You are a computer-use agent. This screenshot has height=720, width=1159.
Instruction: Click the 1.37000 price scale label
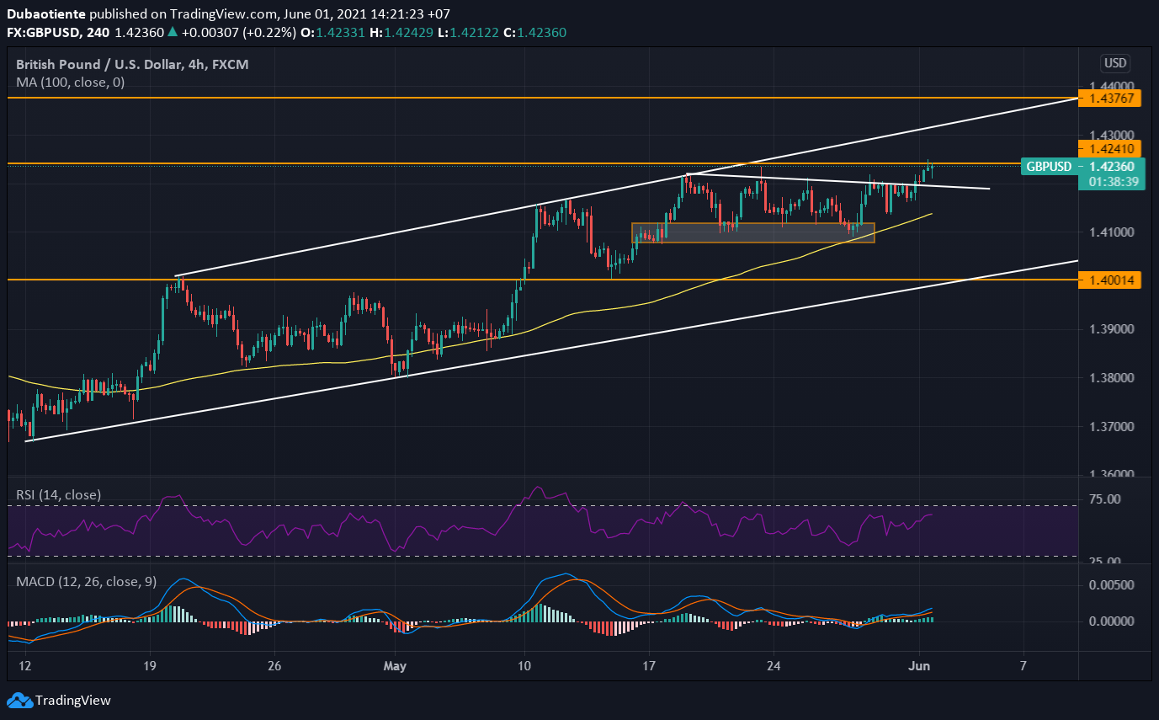click(1112, 427)
